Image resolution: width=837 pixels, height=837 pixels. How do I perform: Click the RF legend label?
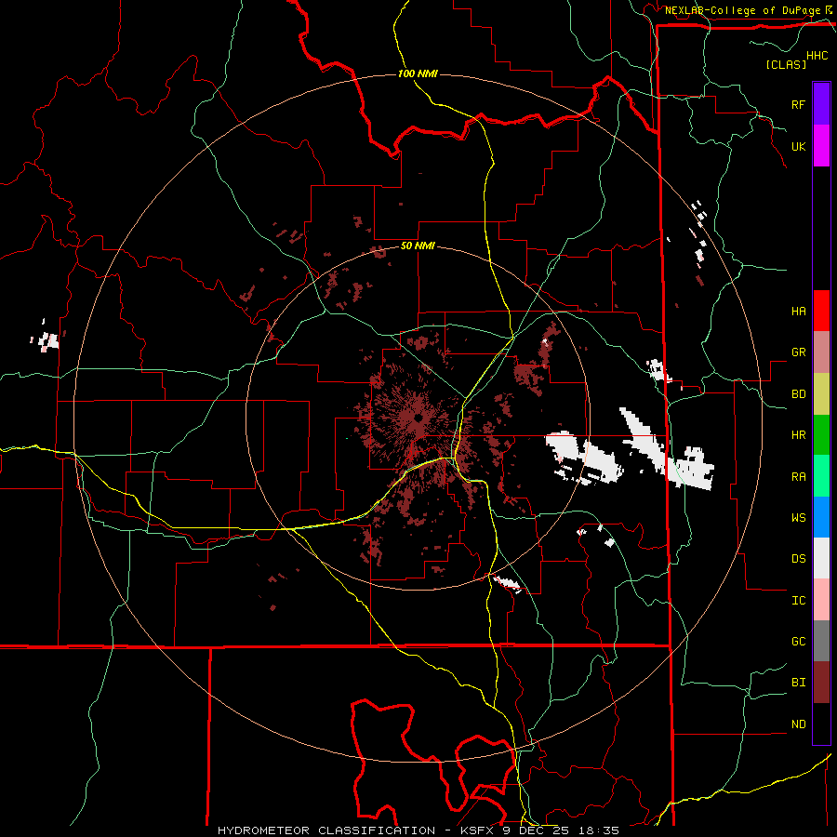coord(798,104)
